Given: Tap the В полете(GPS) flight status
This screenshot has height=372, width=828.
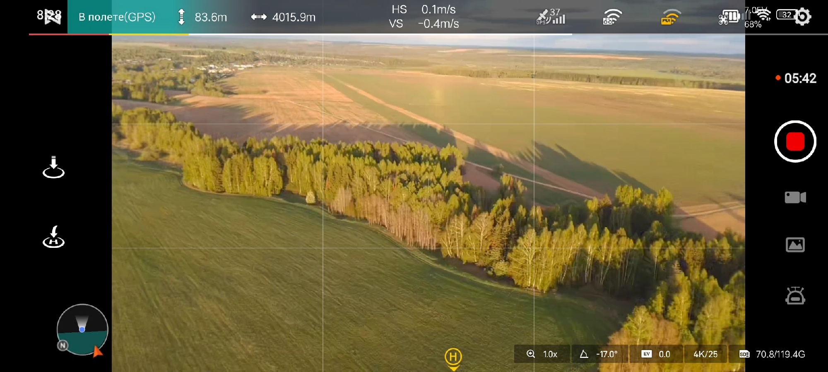Looking at the screenshot, I should [x=117, y=17].
